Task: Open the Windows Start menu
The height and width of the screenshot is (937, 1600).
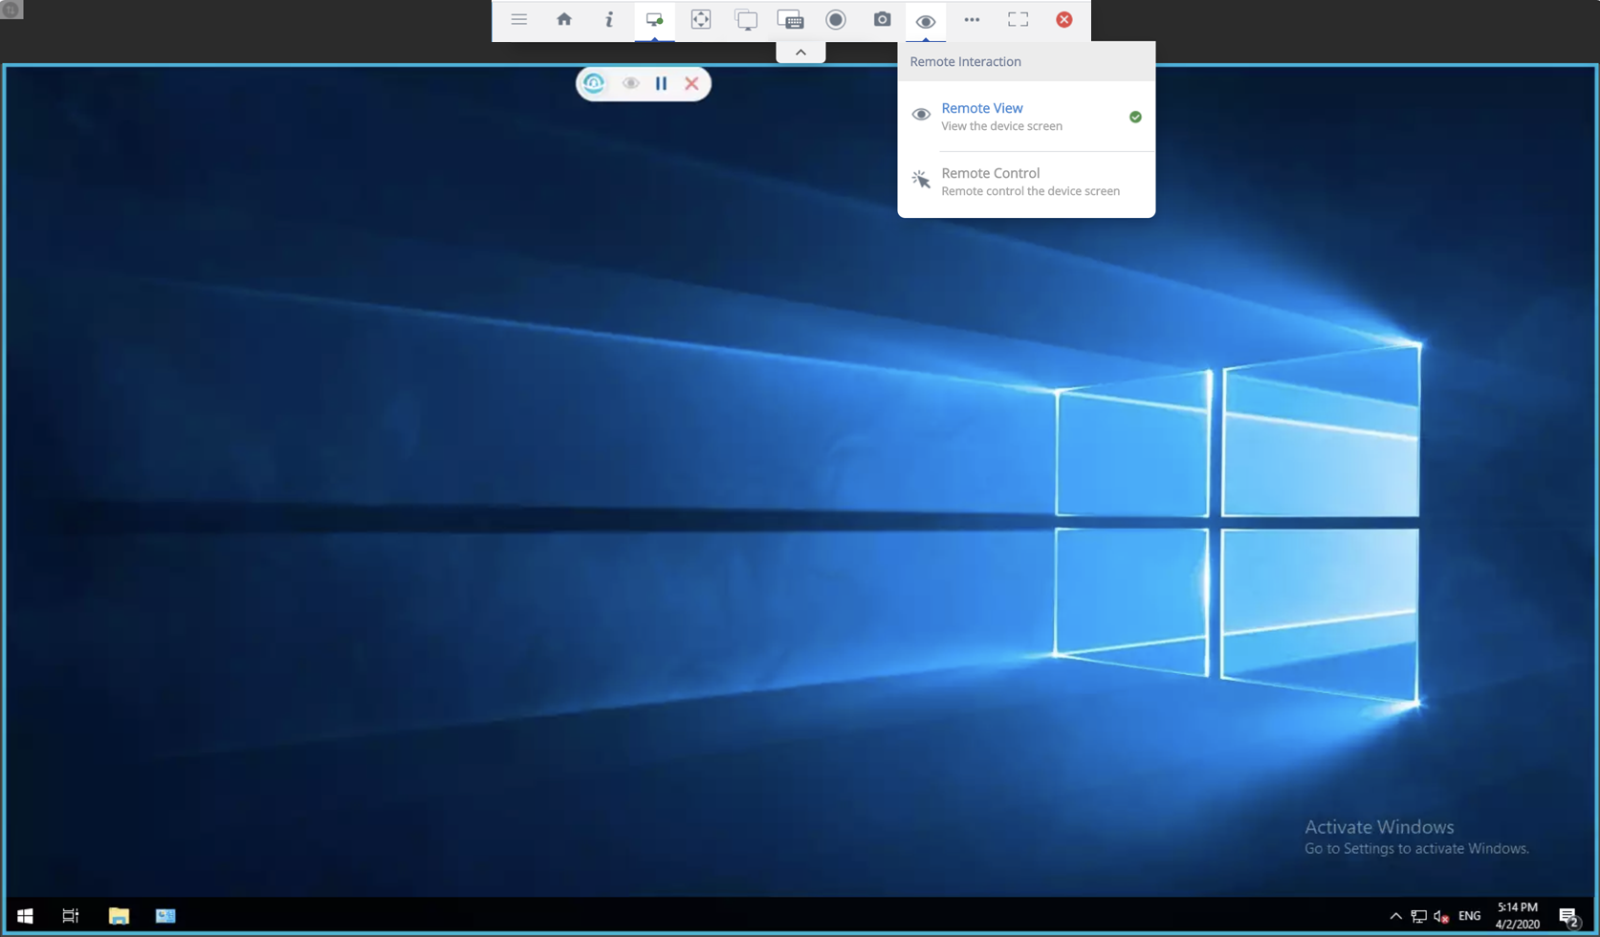Action: (x=25, y=916)
